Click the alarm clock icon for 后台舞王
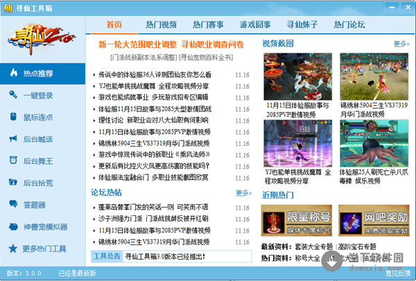Viewport: 416px width, 281px height. [13, 161]
